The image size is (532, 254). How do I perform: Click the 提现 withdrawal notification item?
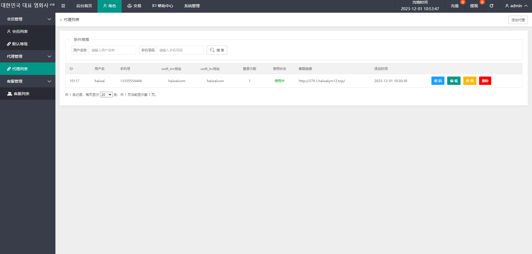tap(474, 6)
